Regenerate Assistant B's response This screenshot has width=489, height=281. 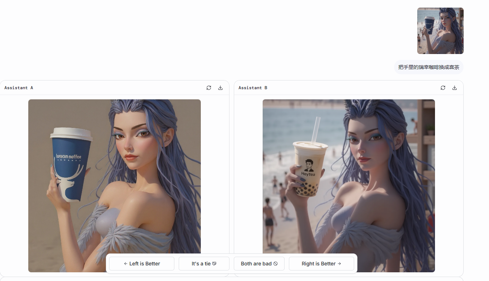443,88
